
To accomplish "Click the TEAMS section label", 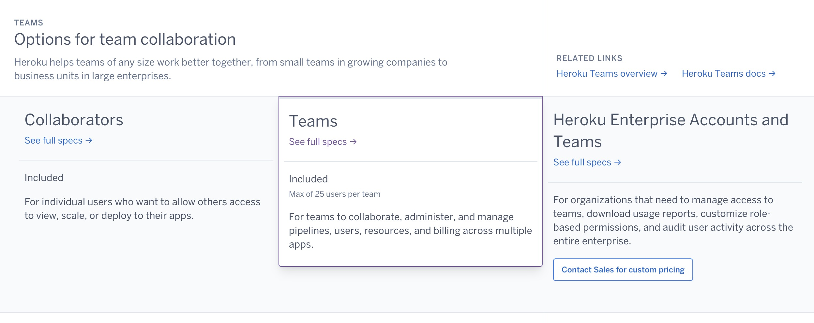I will 28,23.
